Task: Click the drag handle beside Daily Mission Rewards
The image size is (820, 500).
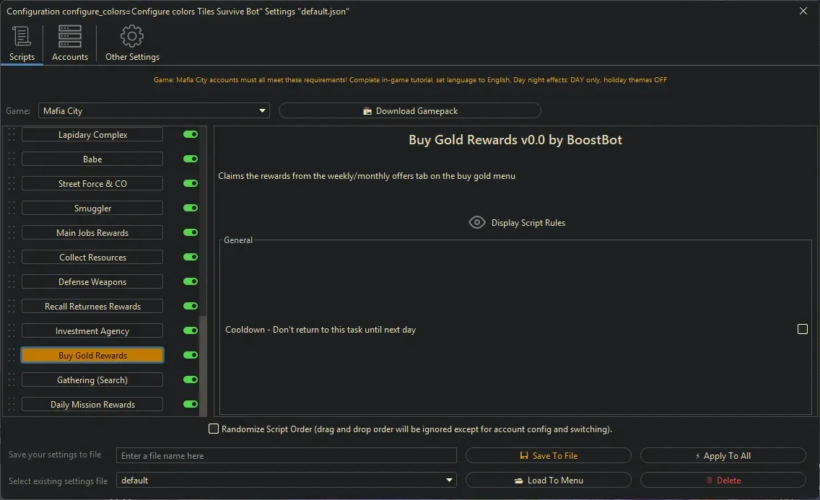Action: click(10, 404)
